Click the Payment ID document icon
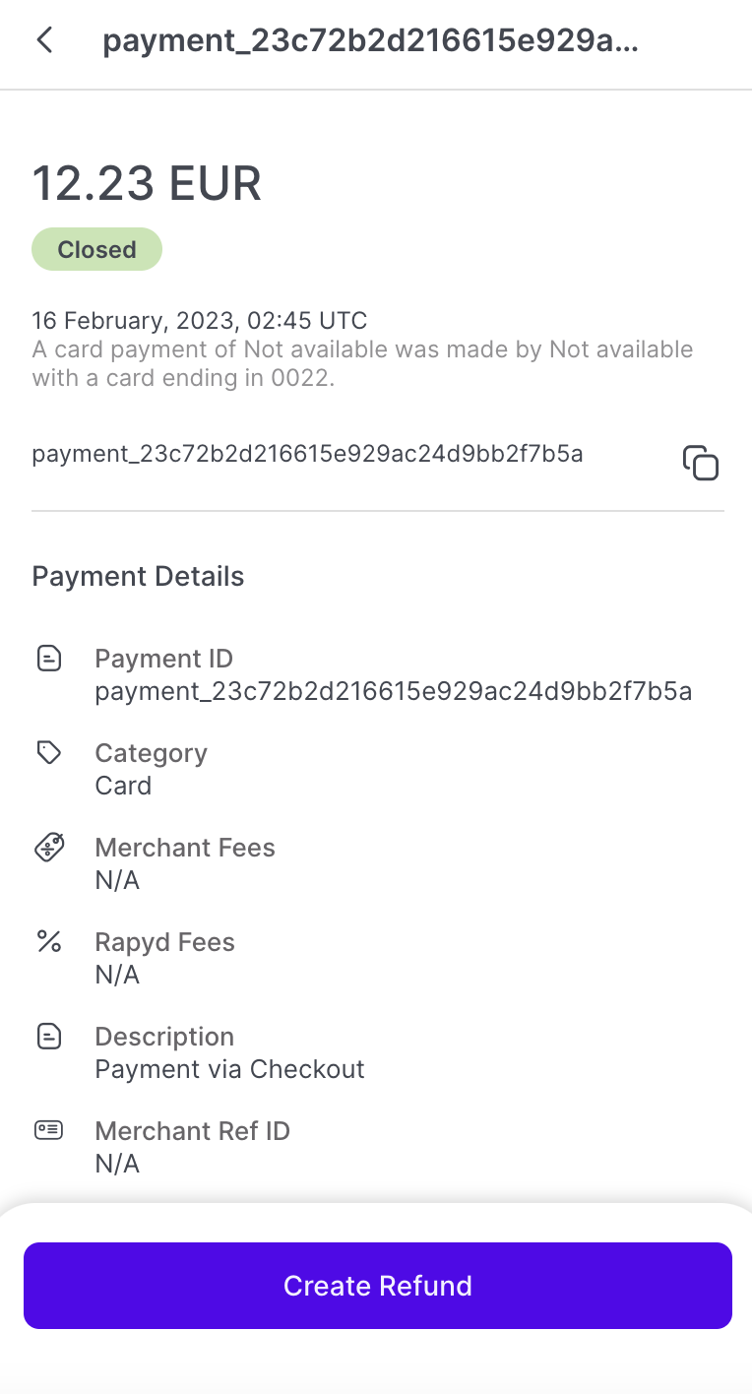752x1394 pixels. (x=48, y=659)
